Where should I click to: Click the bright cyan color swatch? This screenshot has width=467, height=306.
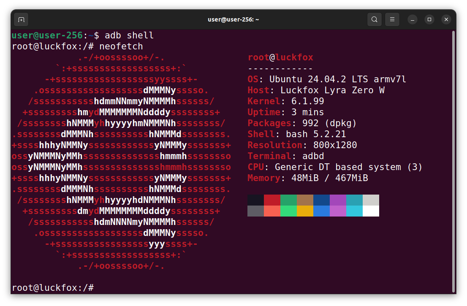pos(354,211)
